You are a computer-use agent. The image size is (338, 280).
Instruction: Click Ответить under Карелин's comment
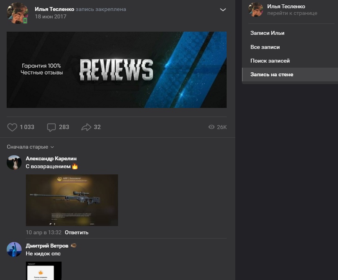76,232
